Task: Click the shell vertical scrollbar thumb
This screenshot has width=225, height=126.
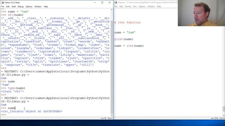Action: pyautogui.click(x=112, y=67)
